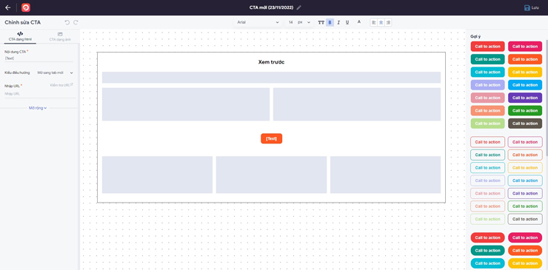The width and height of the screenshot is (548, 270).
Task: Go back using the arrow icon
Action: tap(7, 7)
